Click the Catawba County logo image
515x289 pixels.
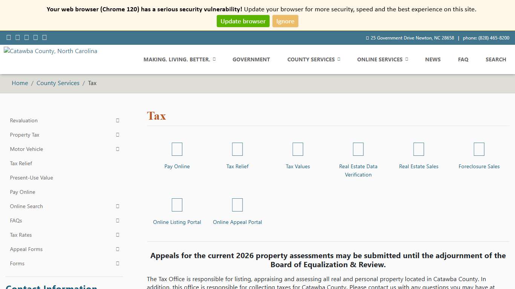51,51
